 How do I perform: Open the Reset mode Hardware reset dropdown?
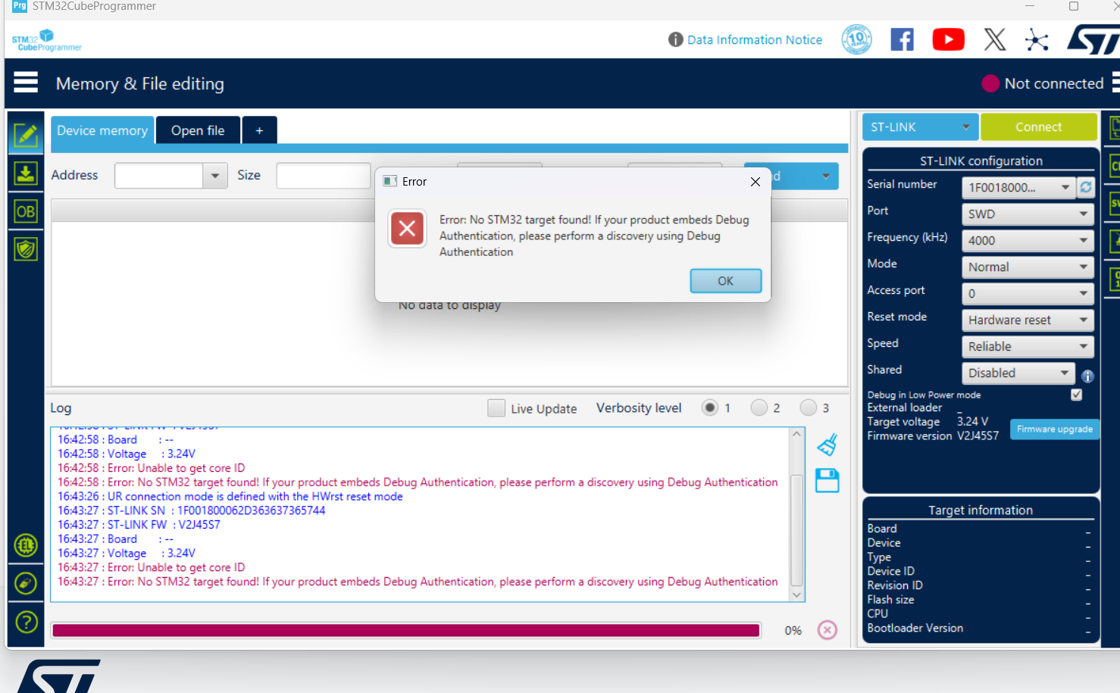1028,320
